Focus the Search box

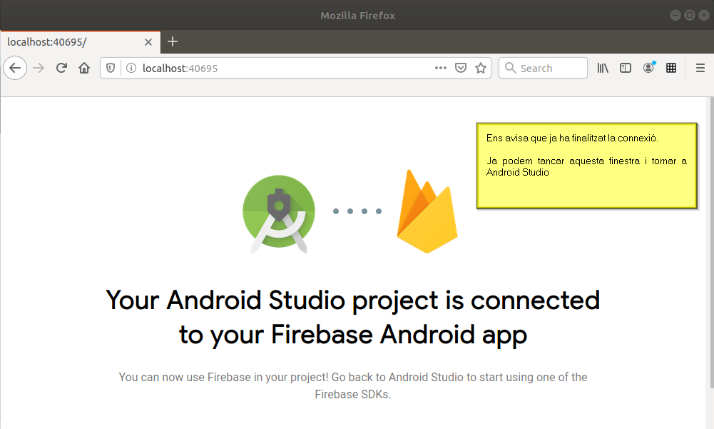(x=544, y=68)
